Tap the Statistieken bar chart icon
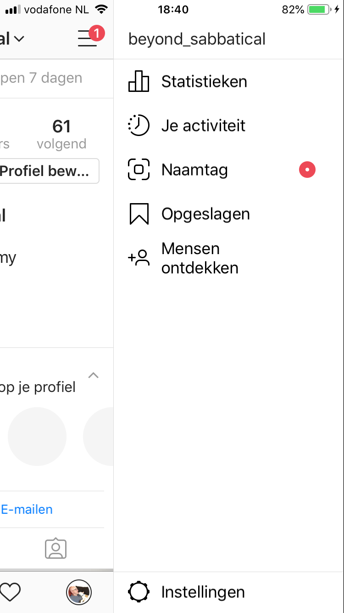The image size is (344, 613). pos(139,82)
